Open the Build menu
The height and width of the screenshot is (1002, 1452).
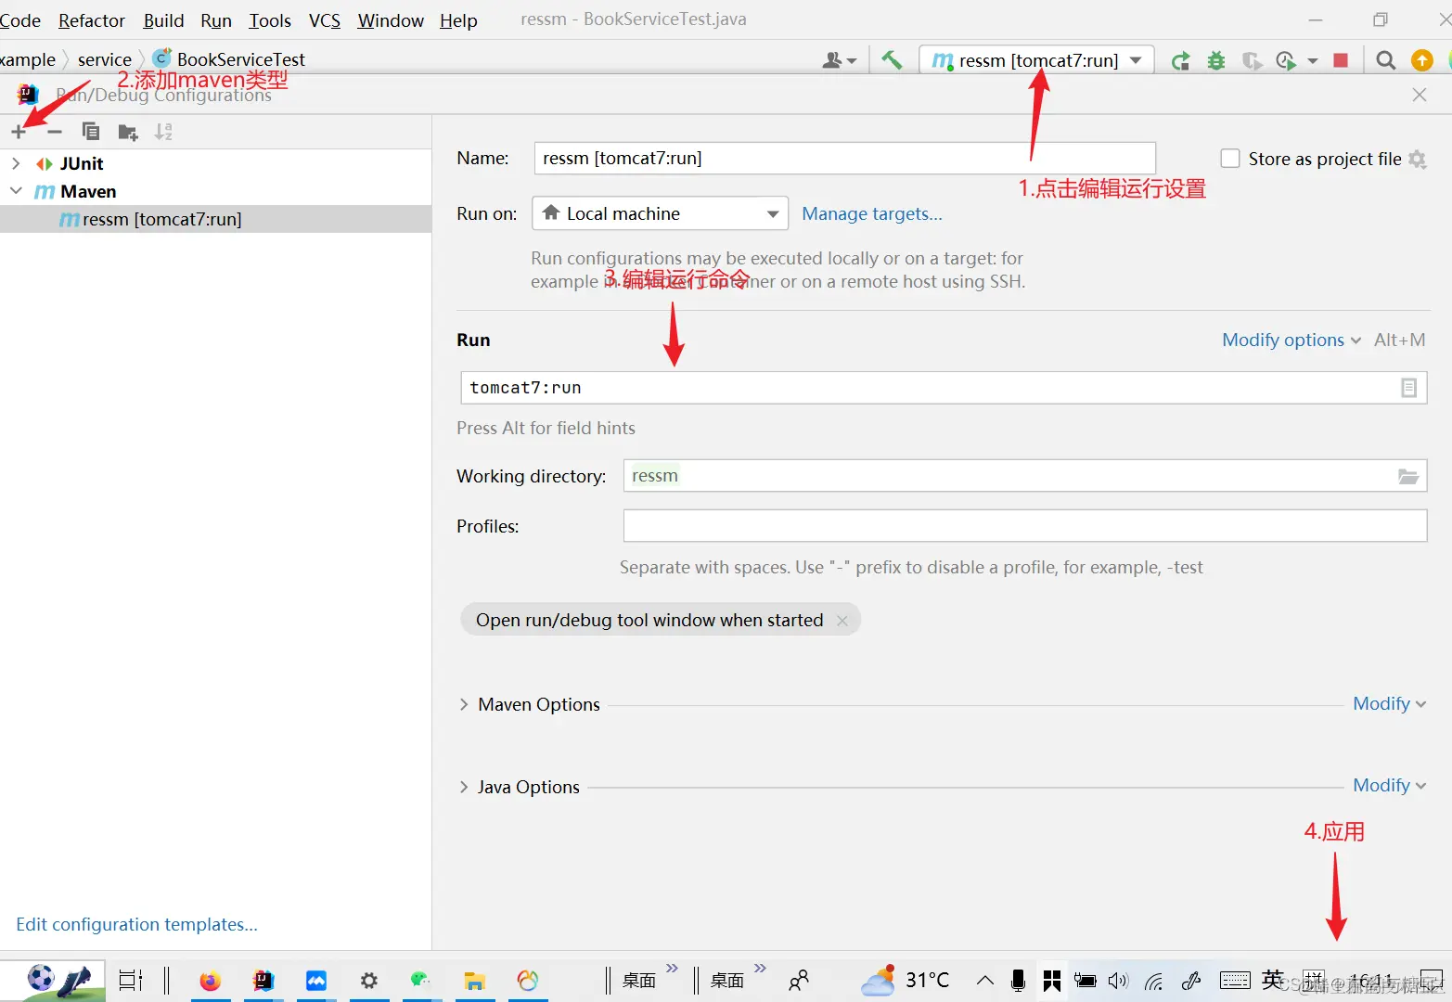click(x=163, y=20)
